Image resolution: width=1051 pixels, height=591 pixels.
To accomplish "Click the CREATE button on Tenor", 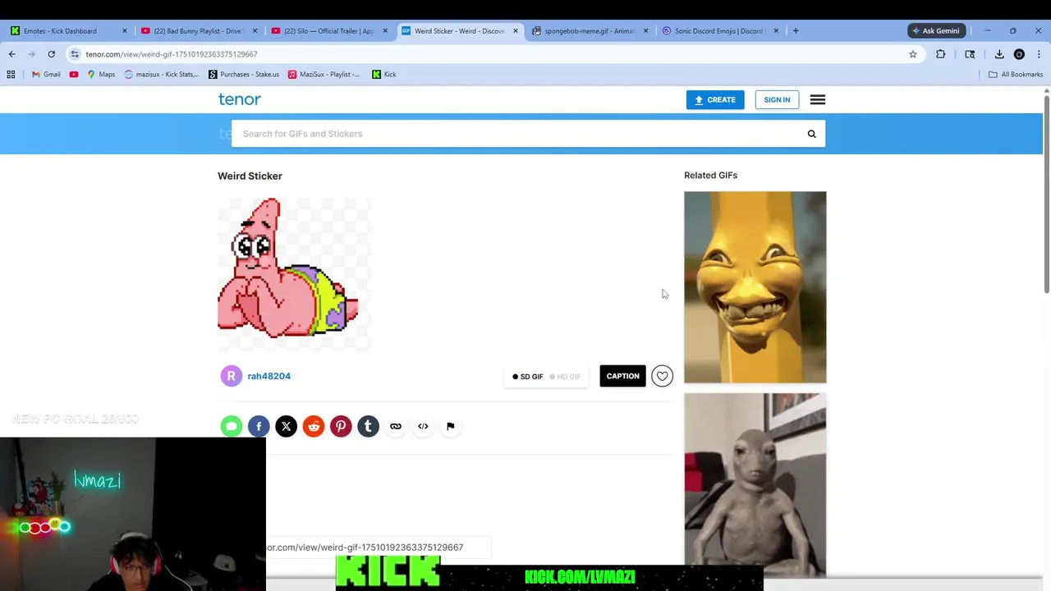I will 715,99.
